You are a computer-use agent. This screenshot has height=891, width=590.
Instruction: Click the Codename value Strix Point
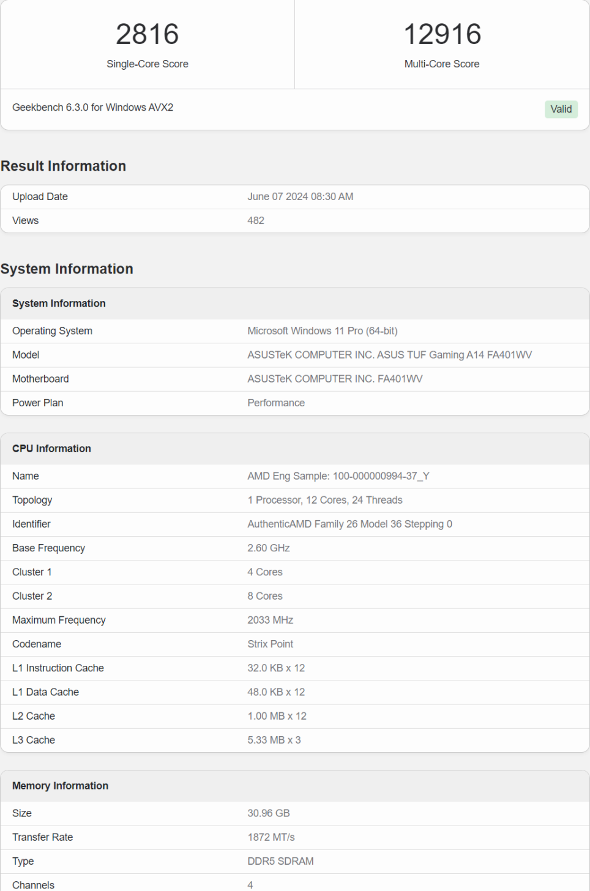(x=270, y=644)
